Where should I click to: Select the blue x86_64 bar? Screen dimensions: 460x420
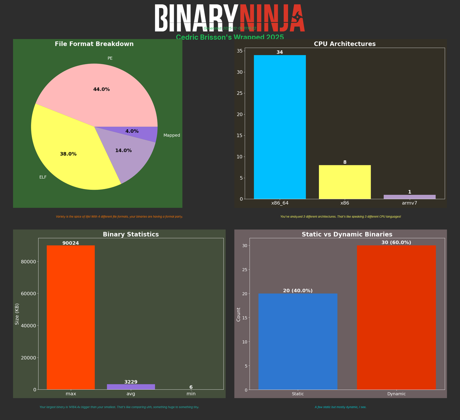click(x=280, y=127)
